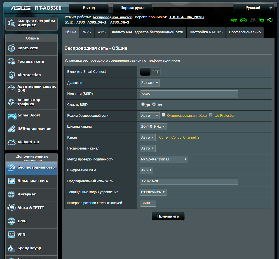Open the Quick Internet Setup wizard icon
The height and width of the screenshot is (259, 279).
[11, 23]
